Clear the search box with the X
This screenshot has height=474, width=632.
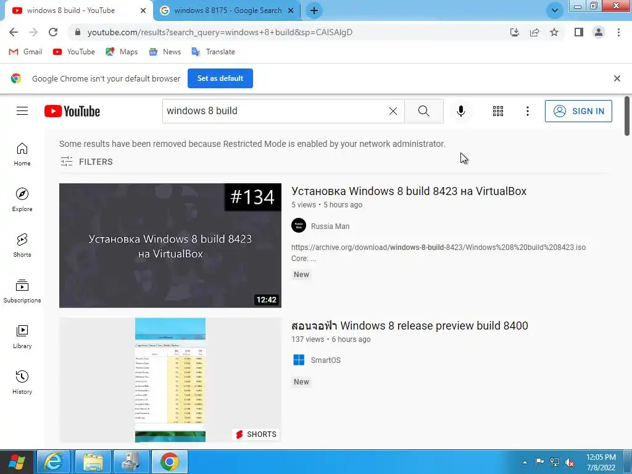(x=393, y=111)
